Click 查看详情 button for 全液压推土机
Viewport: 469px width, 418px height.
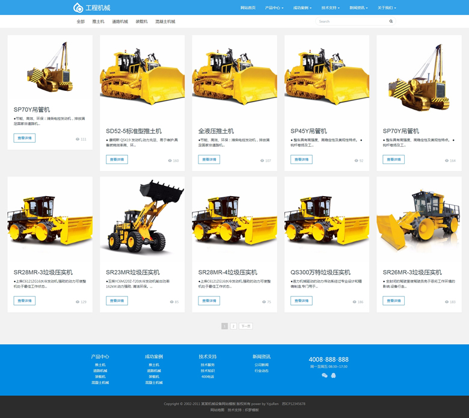[209, 159]
